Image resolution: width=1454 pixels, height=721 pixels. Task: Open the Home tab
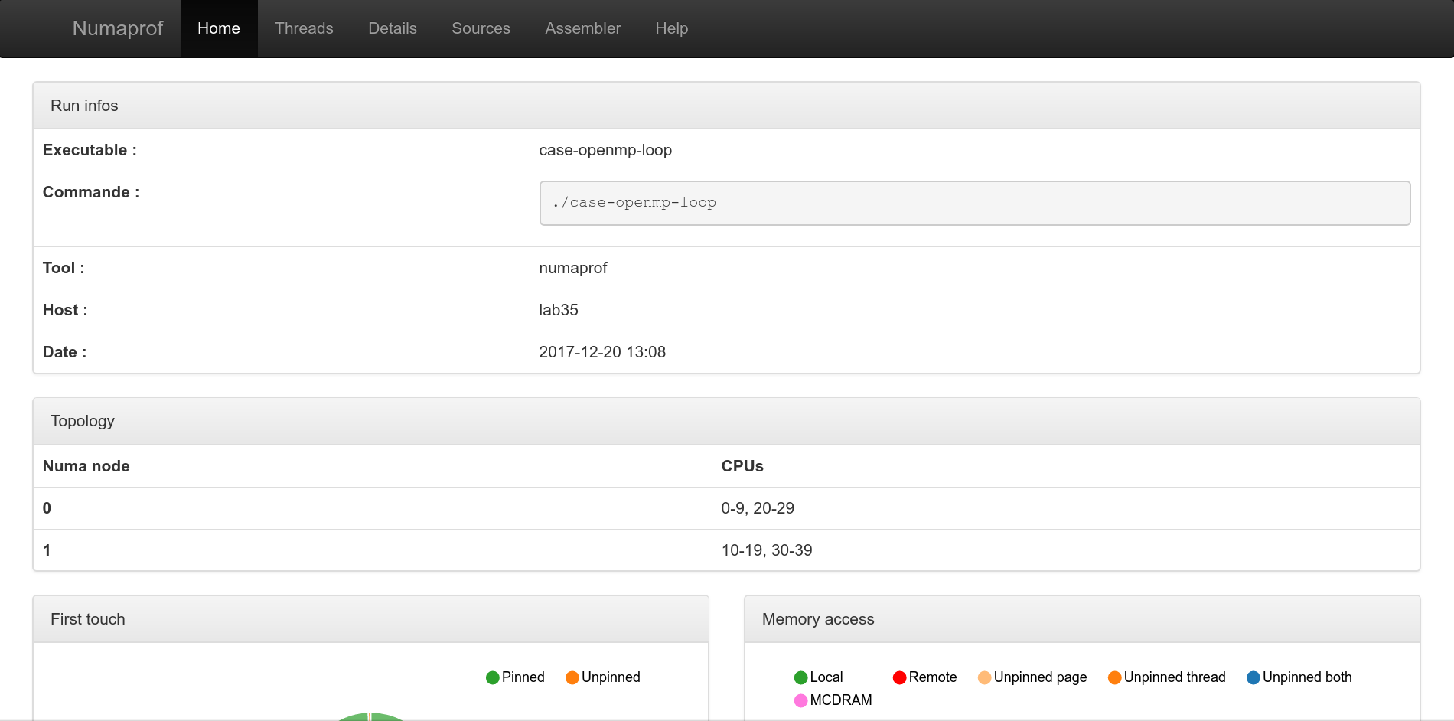219,28
